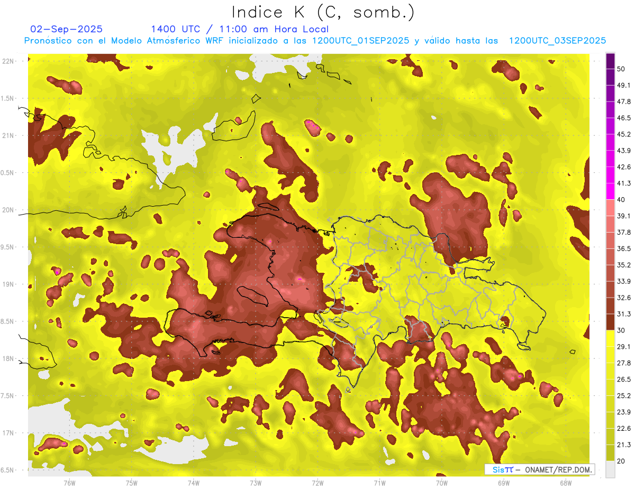Screen dimensions: 635x490
Task: Click the "22N" latitude label
Action: pyautogui.click(x=8, y=61)
